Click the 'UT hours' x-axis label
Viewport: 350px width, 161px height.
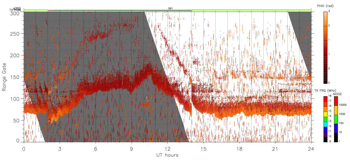click(167, 155)
